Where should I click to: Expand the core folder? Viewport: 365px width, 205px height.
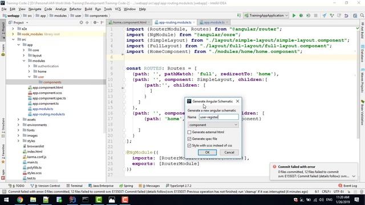[24, 50]
